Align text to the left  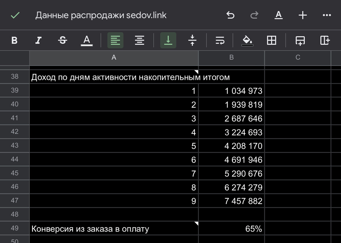tap(115, 40)
